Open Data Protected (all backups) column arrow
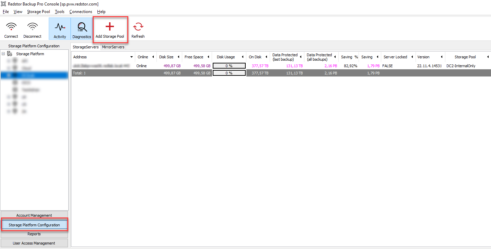491x249 pixels. tap(335, 57)
